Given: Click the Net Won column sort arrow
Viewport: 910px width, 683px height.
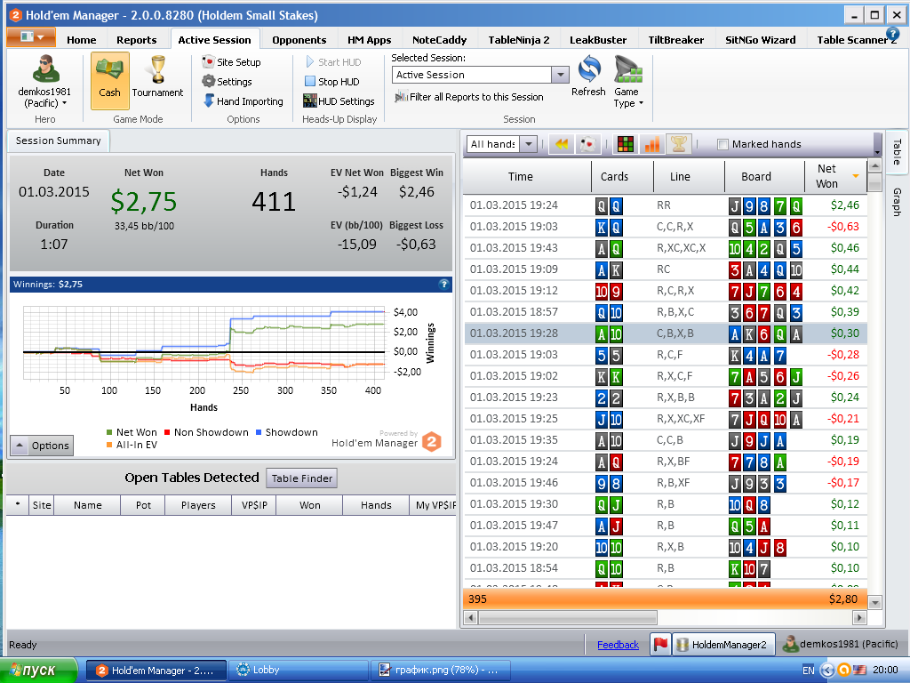Looking at the screenshot, I should 856,176.
